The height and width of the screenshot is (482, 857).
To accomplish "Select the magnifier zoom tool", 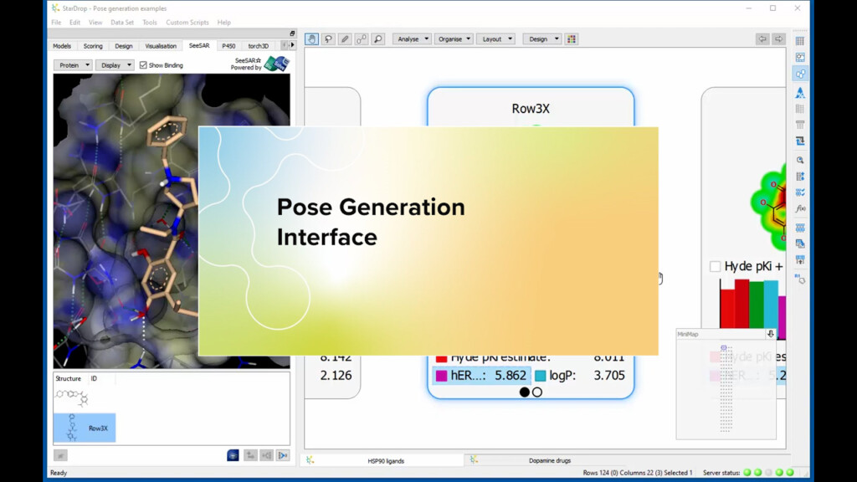I will click(378, 38).
